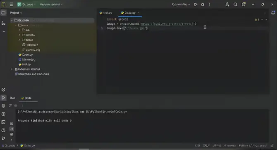Toggle soft-wrap in Run console

12,124
